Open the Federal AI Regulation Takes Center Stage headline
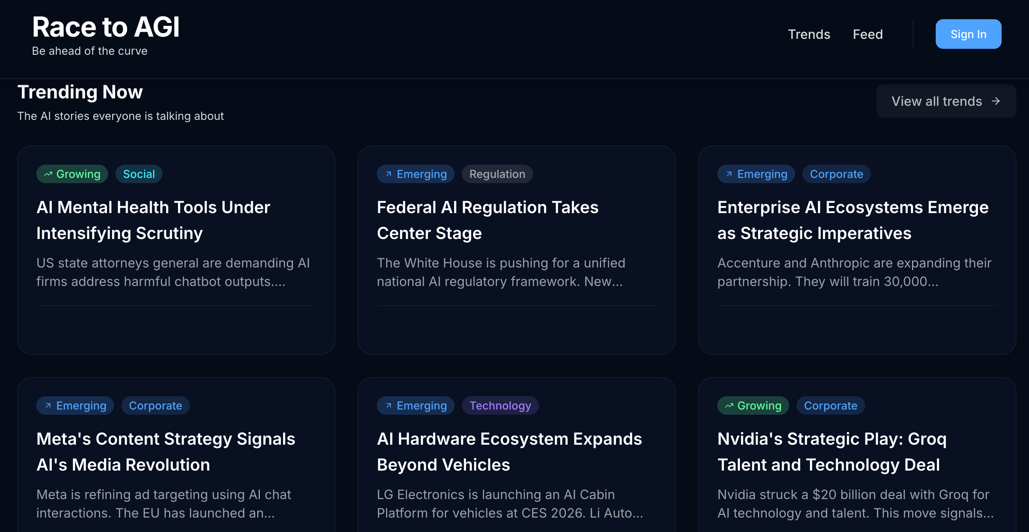 click(487, 220)
